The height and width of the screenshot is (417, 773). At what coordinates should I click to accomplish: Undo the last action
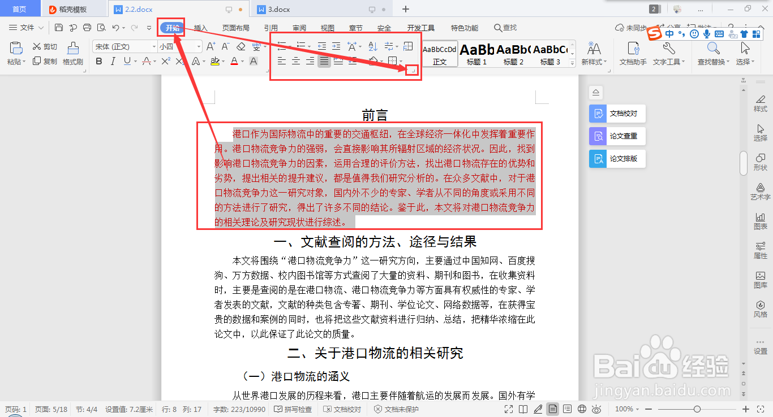click(115, 27)
